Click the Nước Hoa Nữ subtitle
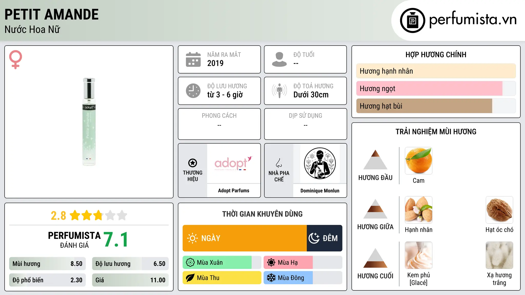The height and width of the screenshot is (295, 525). click(32, 29)
